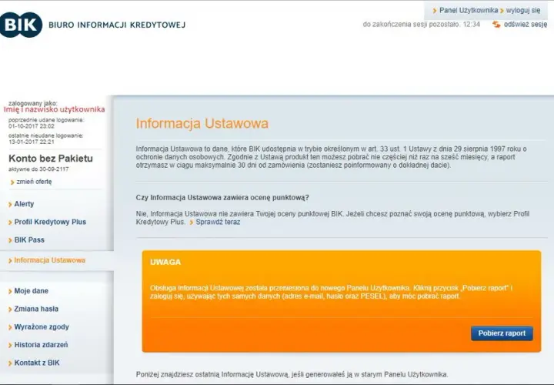Click last successful login date 01-10-2017 23:02
This screenshot has height=385, width=554.
32,126
